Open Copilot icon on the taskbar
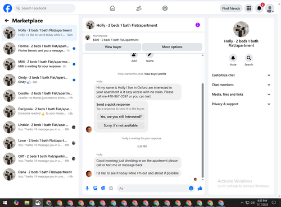Image resolution: width=281 pixels, height=207 pixels. pos(16,203)
